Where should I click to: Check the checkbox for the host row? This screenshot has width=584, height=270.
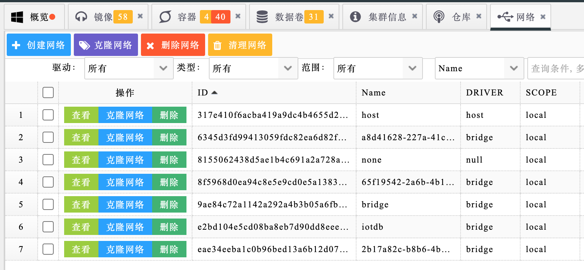coord(48,115)
